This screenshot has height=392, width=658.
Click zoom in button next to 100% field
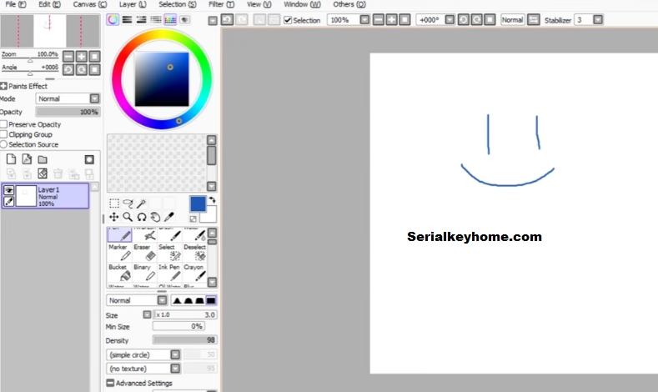pos(391,20)
